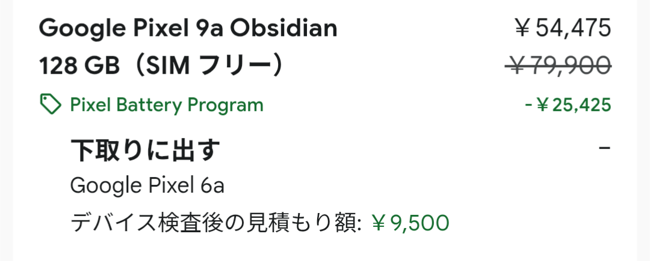Image resolution: width=650 pixels, height=261 pixels.
Task: Tap the 下取りに出す trade-in heading
Action: tap(144, 150)
